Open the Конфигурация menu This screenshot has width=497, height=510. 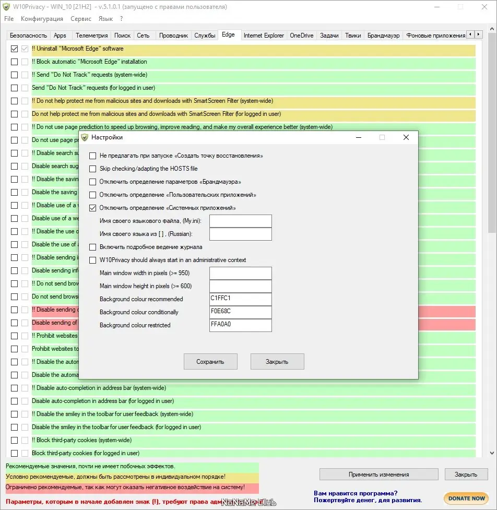click(42, 19)
